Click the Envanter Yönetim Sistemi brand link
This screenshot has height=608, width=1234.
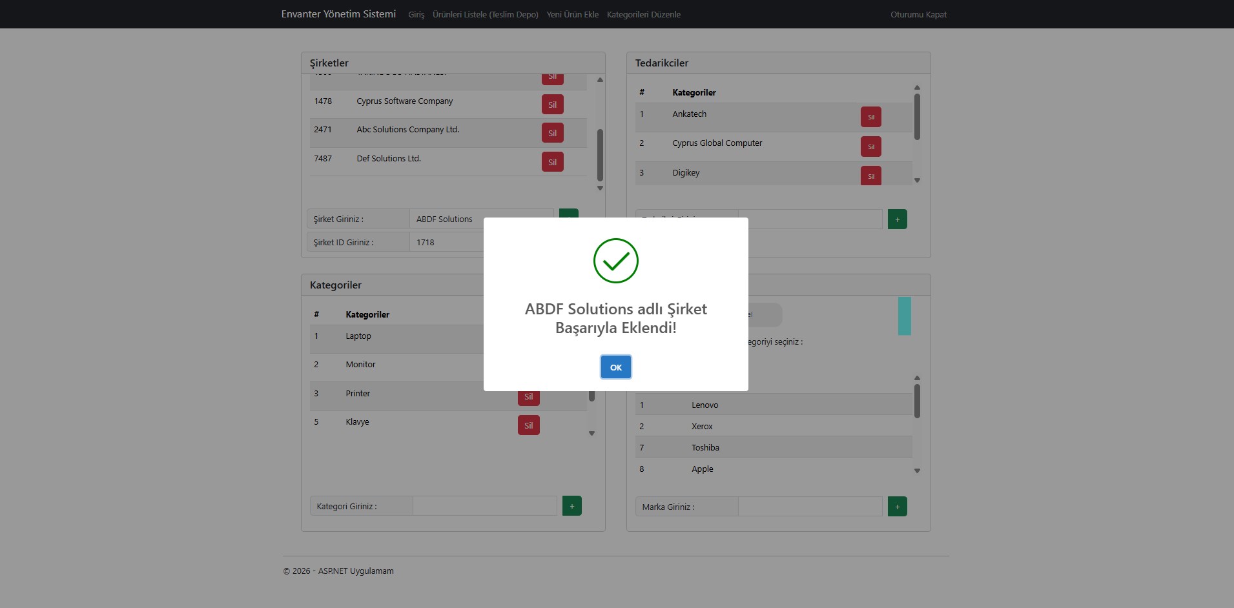338,14
